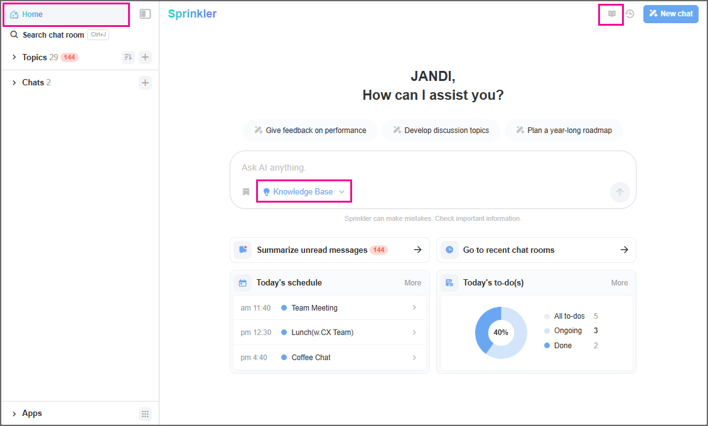Start a New chat
Viewport: 708px width, 426px height.
[x=670, y=14]
